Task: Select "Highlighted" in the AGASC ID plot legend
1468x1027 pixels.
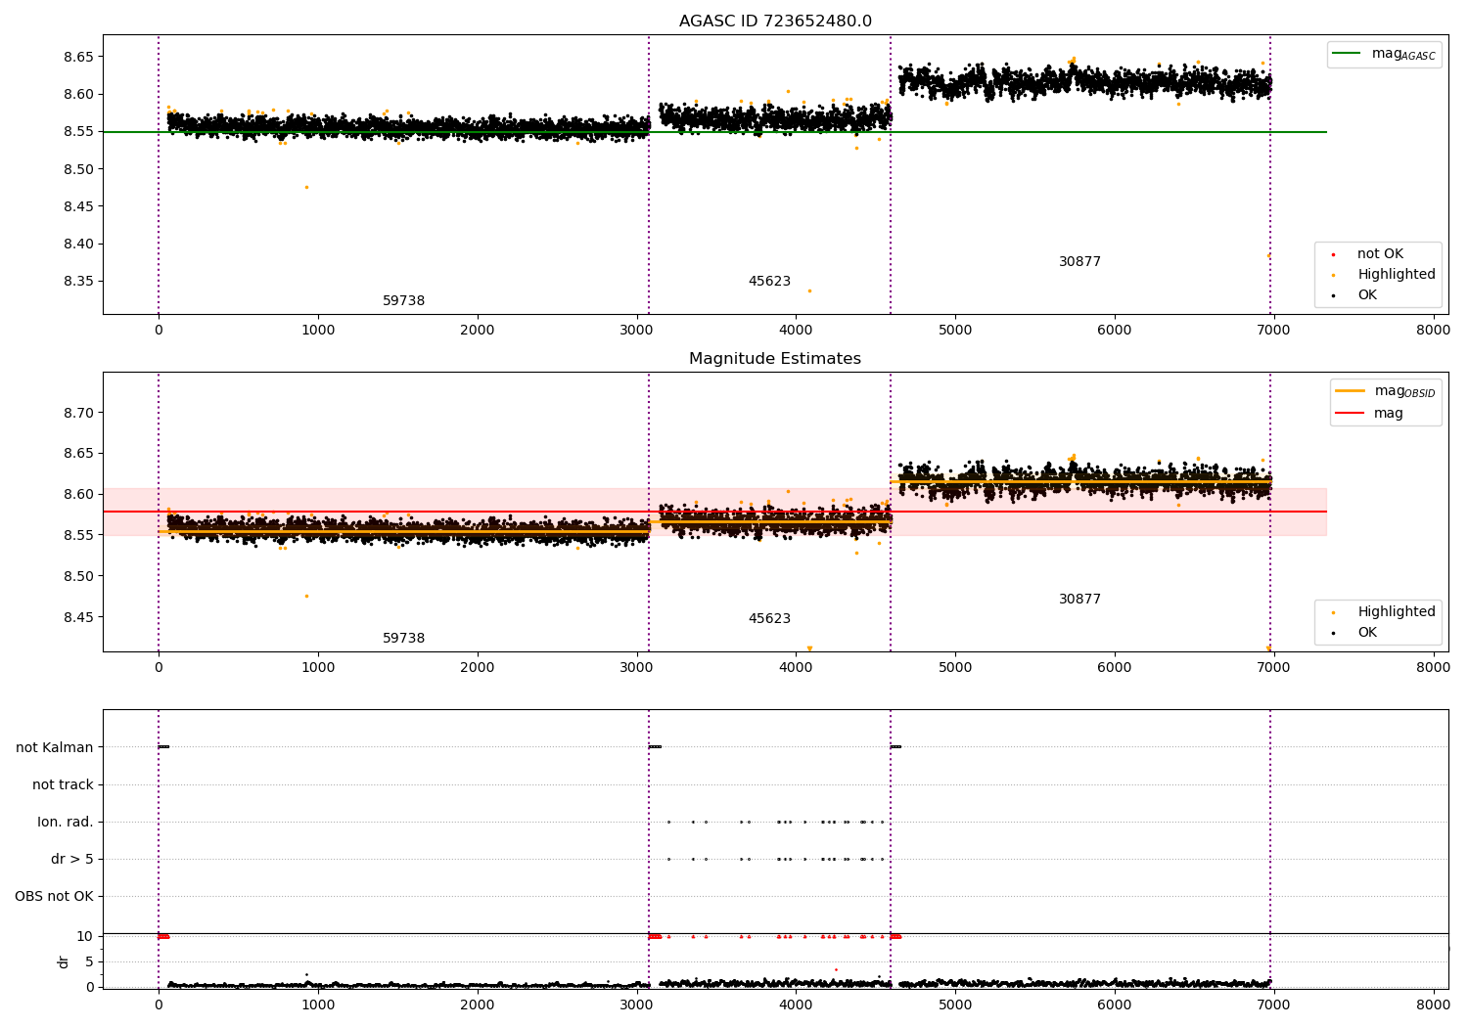Action: [x=1397, y=275]
